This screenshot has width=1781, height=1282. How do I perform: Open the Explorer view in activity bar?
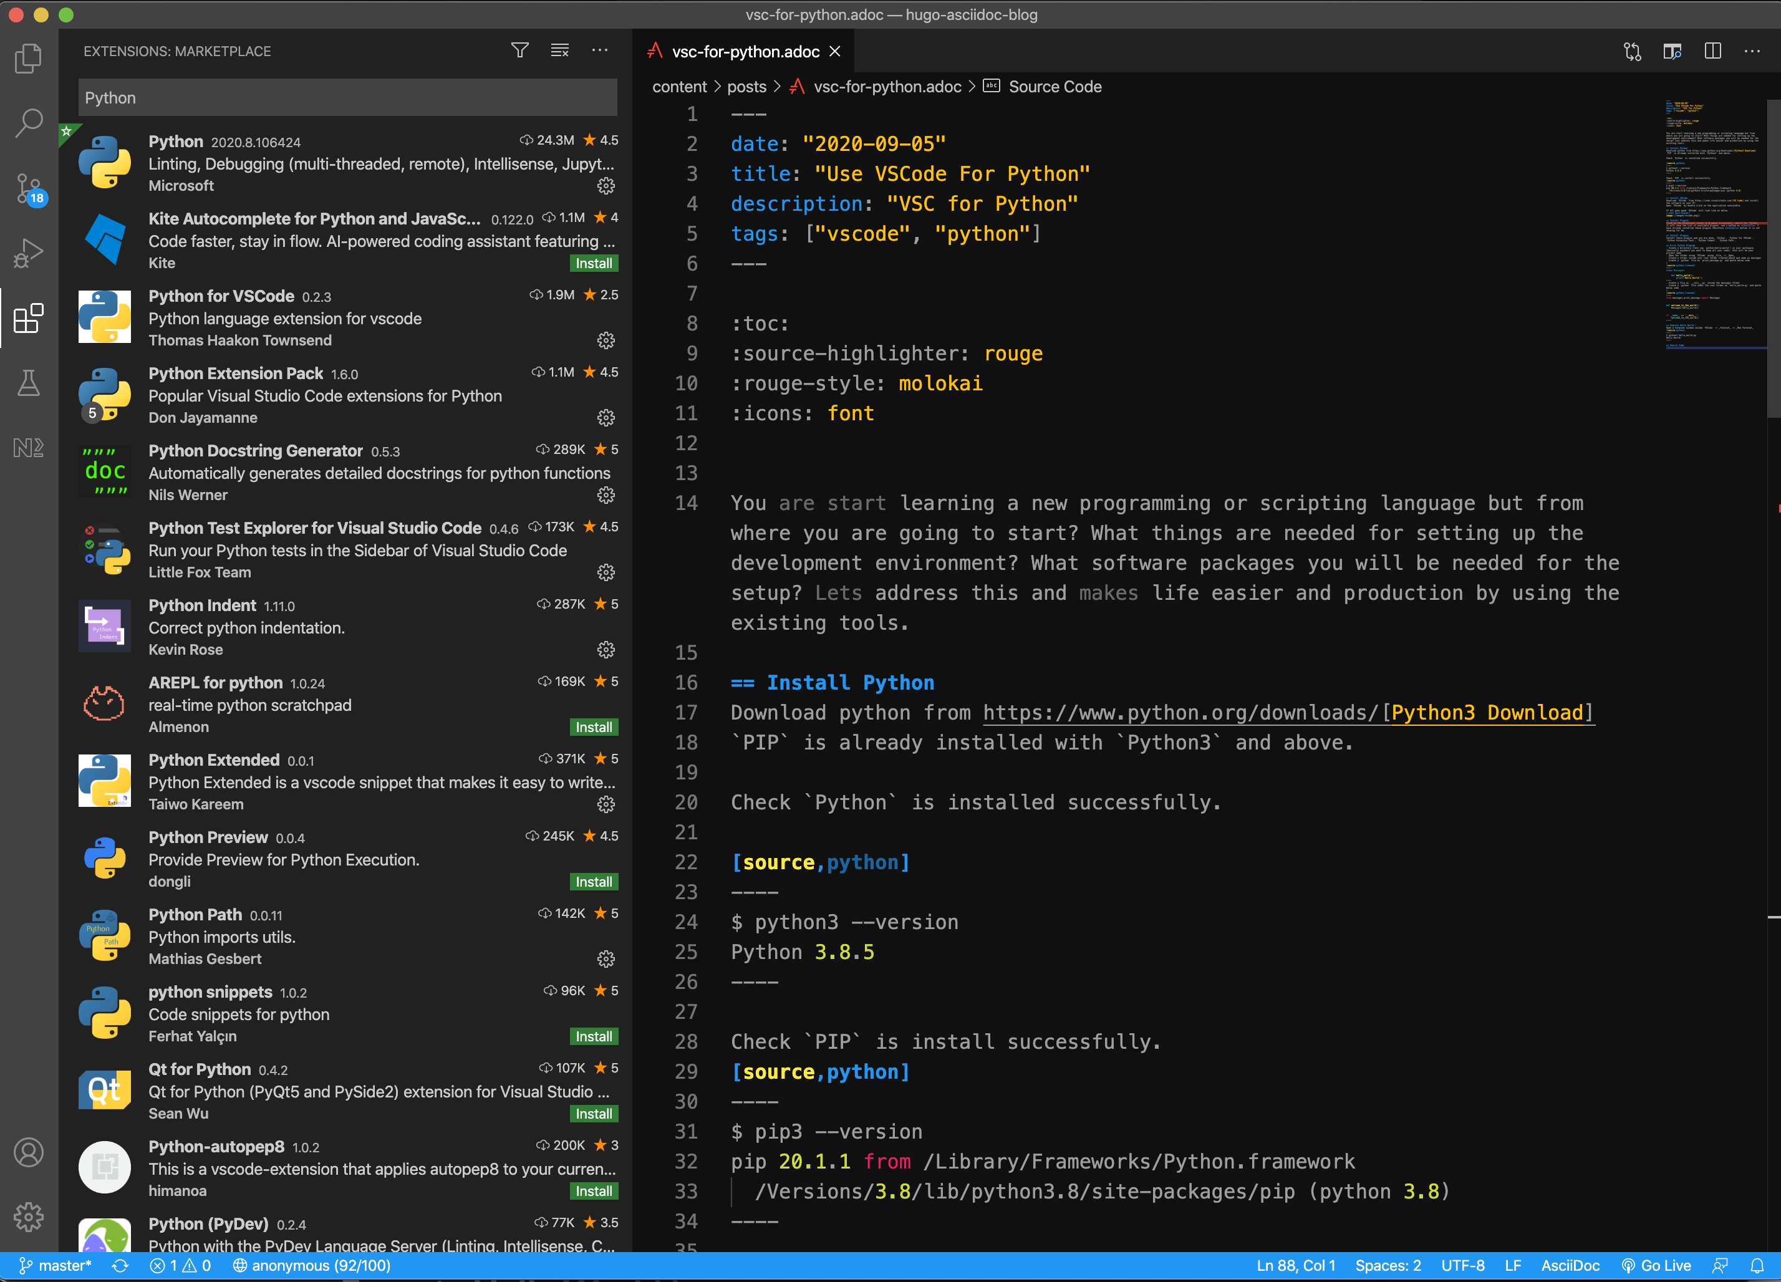28,59
